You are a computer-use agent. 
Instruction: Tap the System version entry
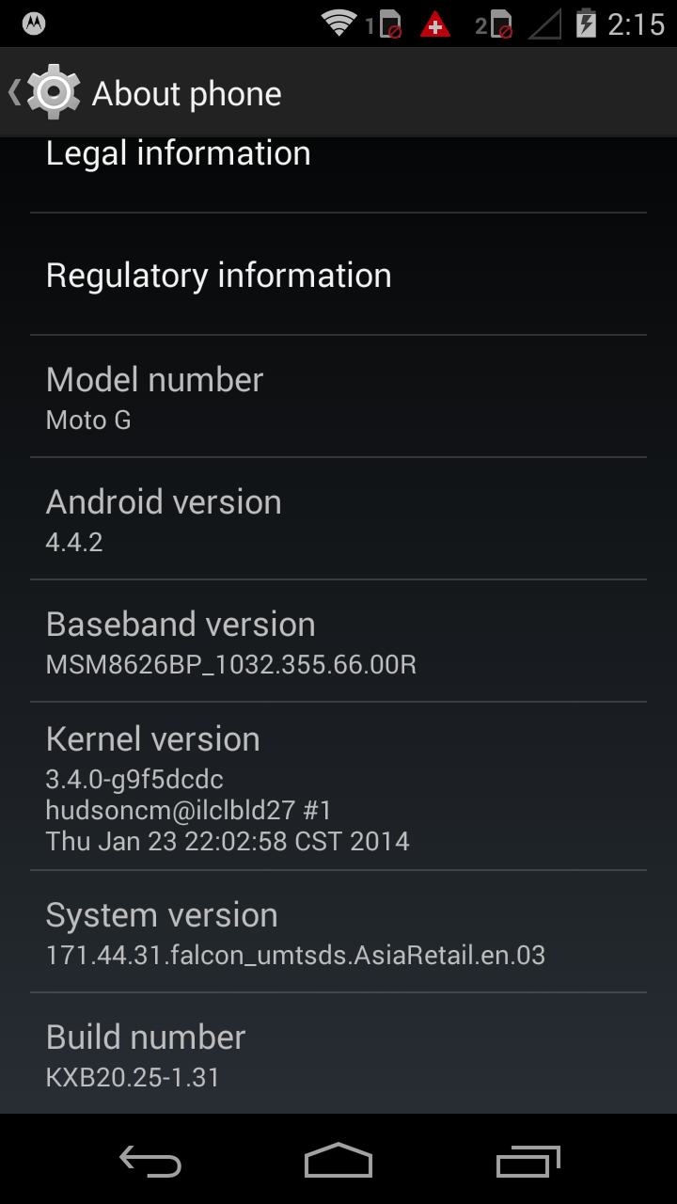point(338,932)
